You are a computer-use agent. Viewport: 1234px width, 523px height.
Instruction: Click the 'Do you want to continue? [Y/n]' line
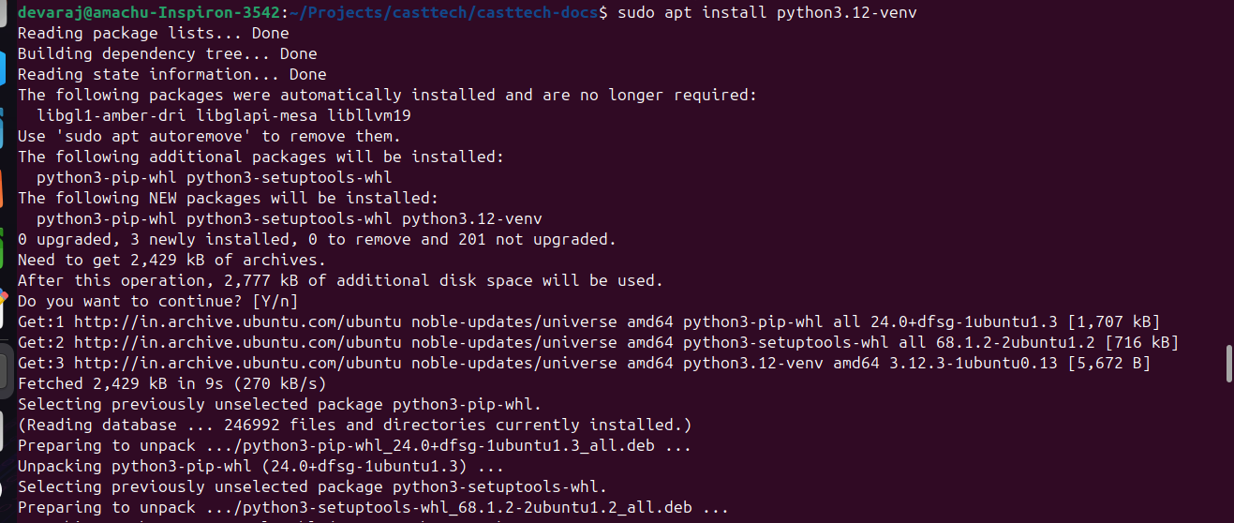point(157,301)
